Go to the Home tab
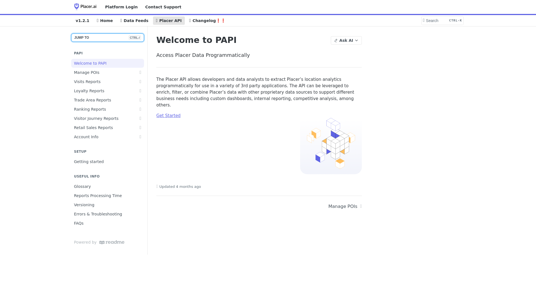This screenshot has width=536, height=301. 105,21
